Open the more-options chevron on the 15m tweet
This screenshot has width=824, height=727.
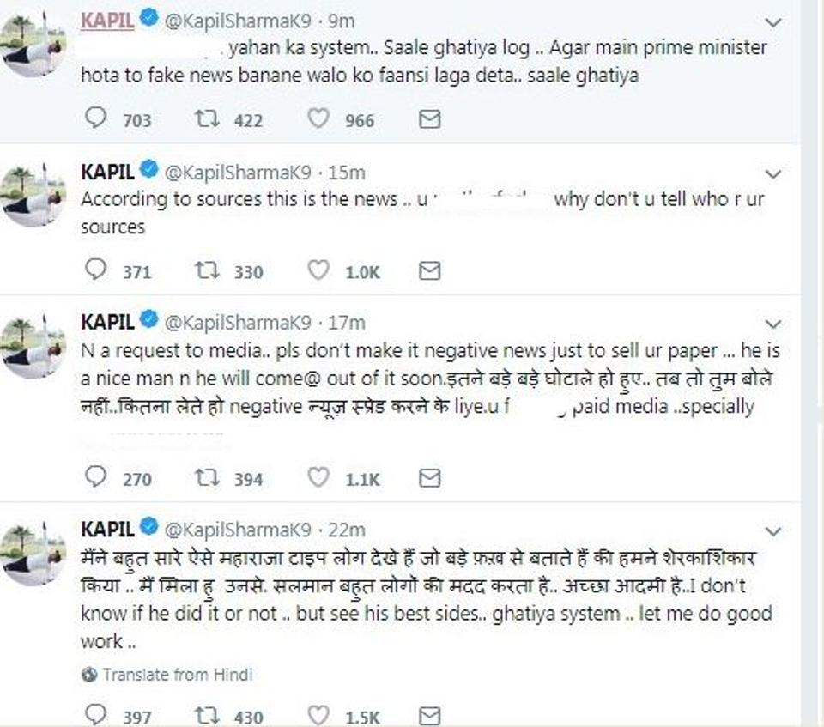pos(773,174)
